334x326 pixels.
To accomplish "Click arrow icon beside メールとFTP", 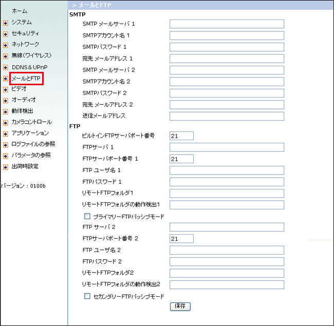I will point(6,79).
